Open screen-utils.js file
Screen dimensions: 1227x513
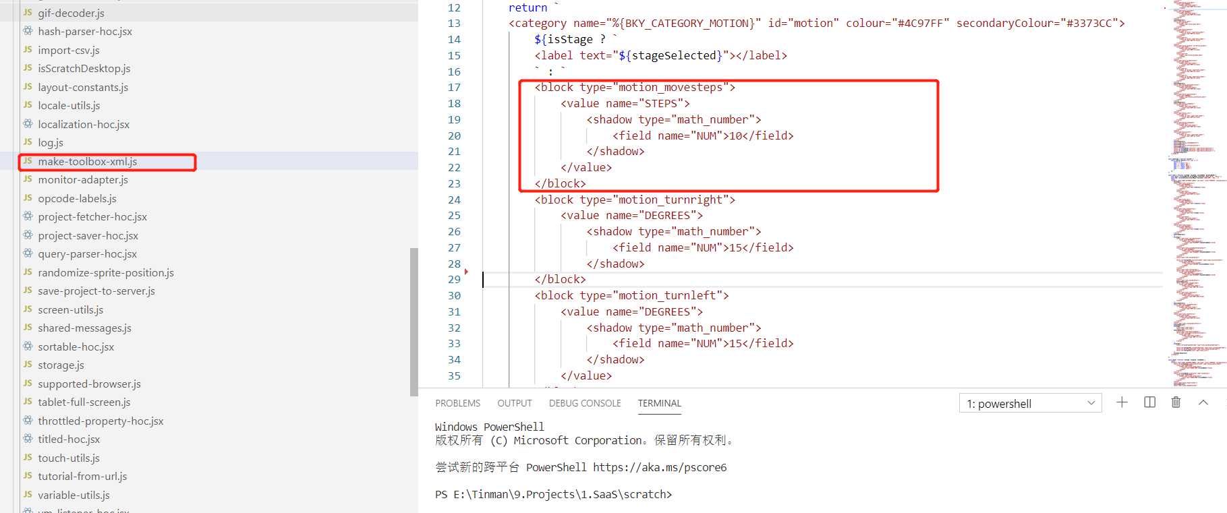pos(70,309)
